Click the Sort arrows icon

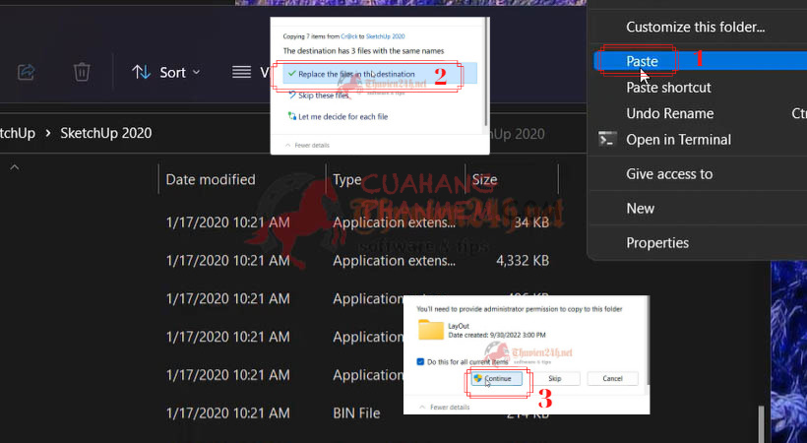(141, 72)
